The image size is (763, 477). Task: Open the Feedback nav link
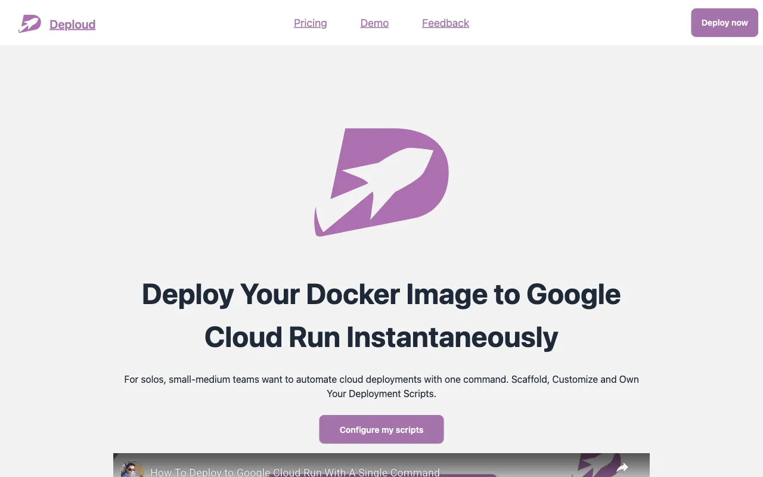point(445,23)
